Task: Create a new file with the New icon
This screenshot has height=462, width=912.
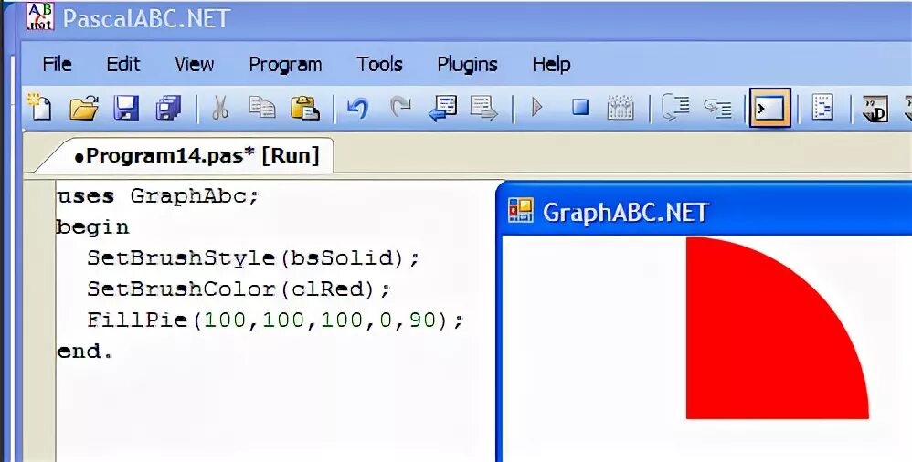Action: tap(39, 107)
